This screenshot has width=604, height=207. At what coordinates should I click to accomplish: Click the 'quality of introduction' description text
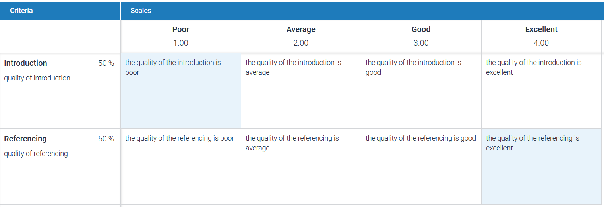coord(37,78)
